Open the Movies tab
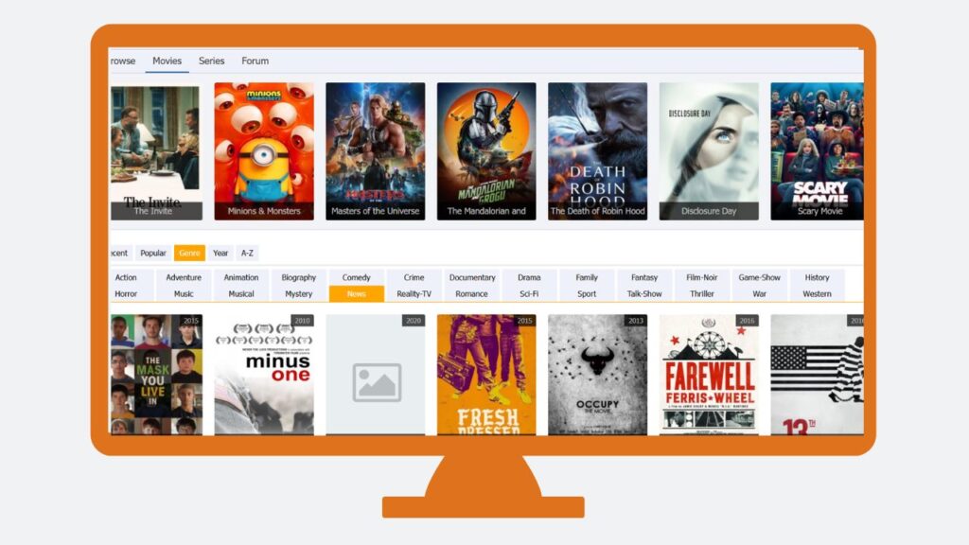This screenshot has width=969, height=545. click(167, 62)
